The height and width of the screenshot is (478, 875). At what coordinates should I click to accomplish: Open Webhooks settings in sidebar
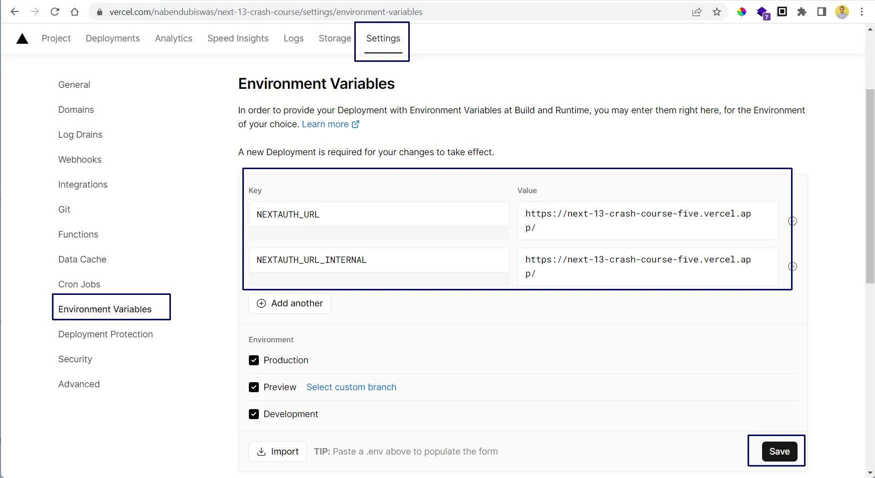[79, 160]
